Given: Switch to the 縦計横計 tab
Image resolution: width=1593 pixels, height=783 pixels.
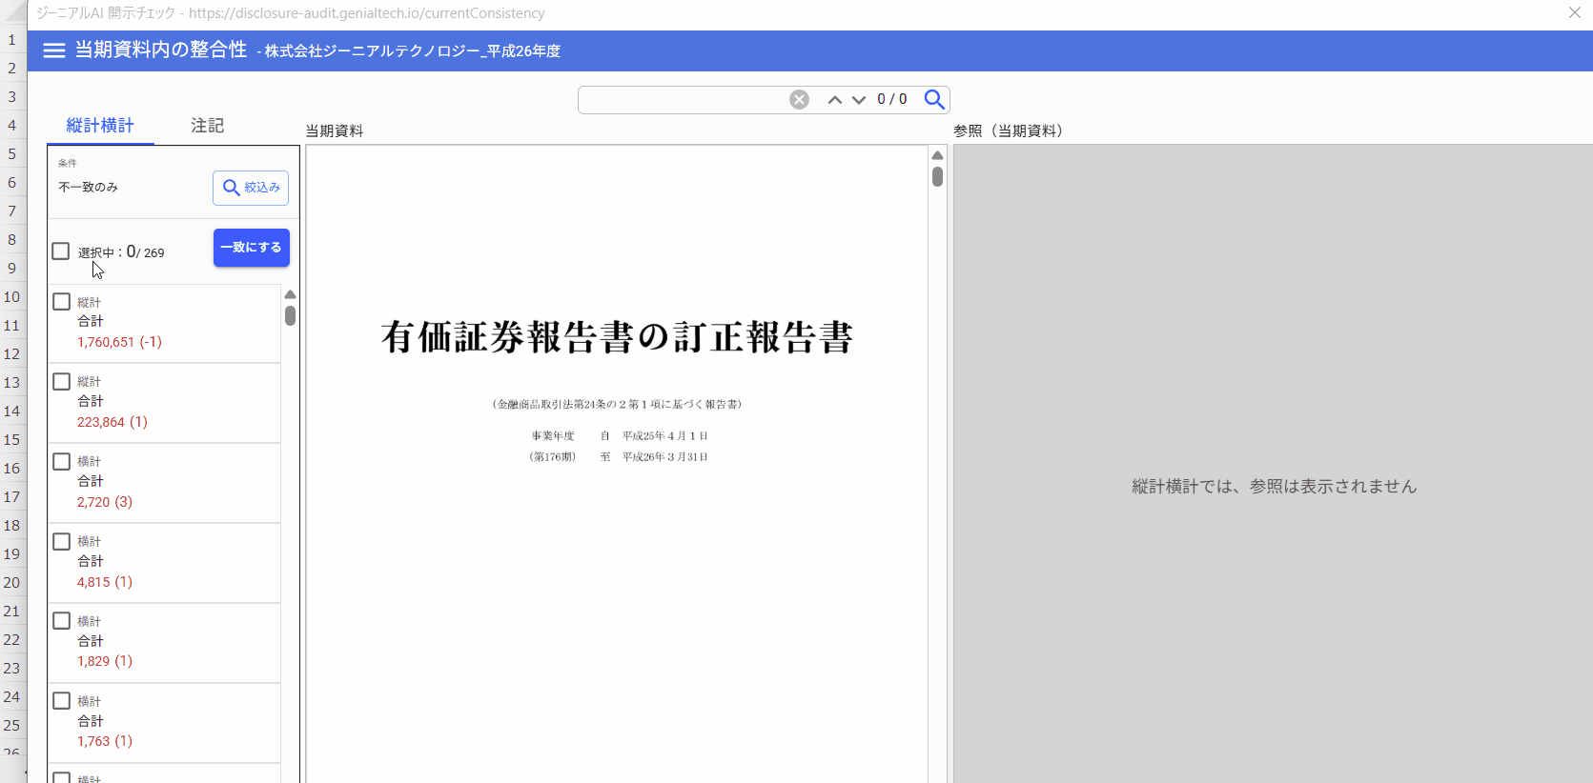Looking at the screenshot, I should point(100,126).
